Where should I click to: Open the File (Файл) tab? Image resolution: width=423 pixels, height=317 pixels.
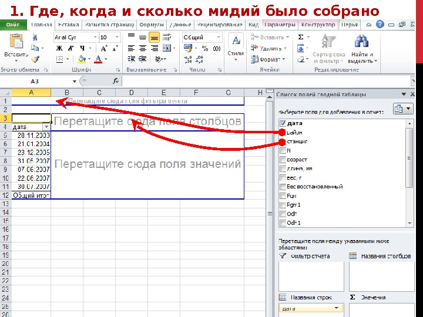(13, 25)
